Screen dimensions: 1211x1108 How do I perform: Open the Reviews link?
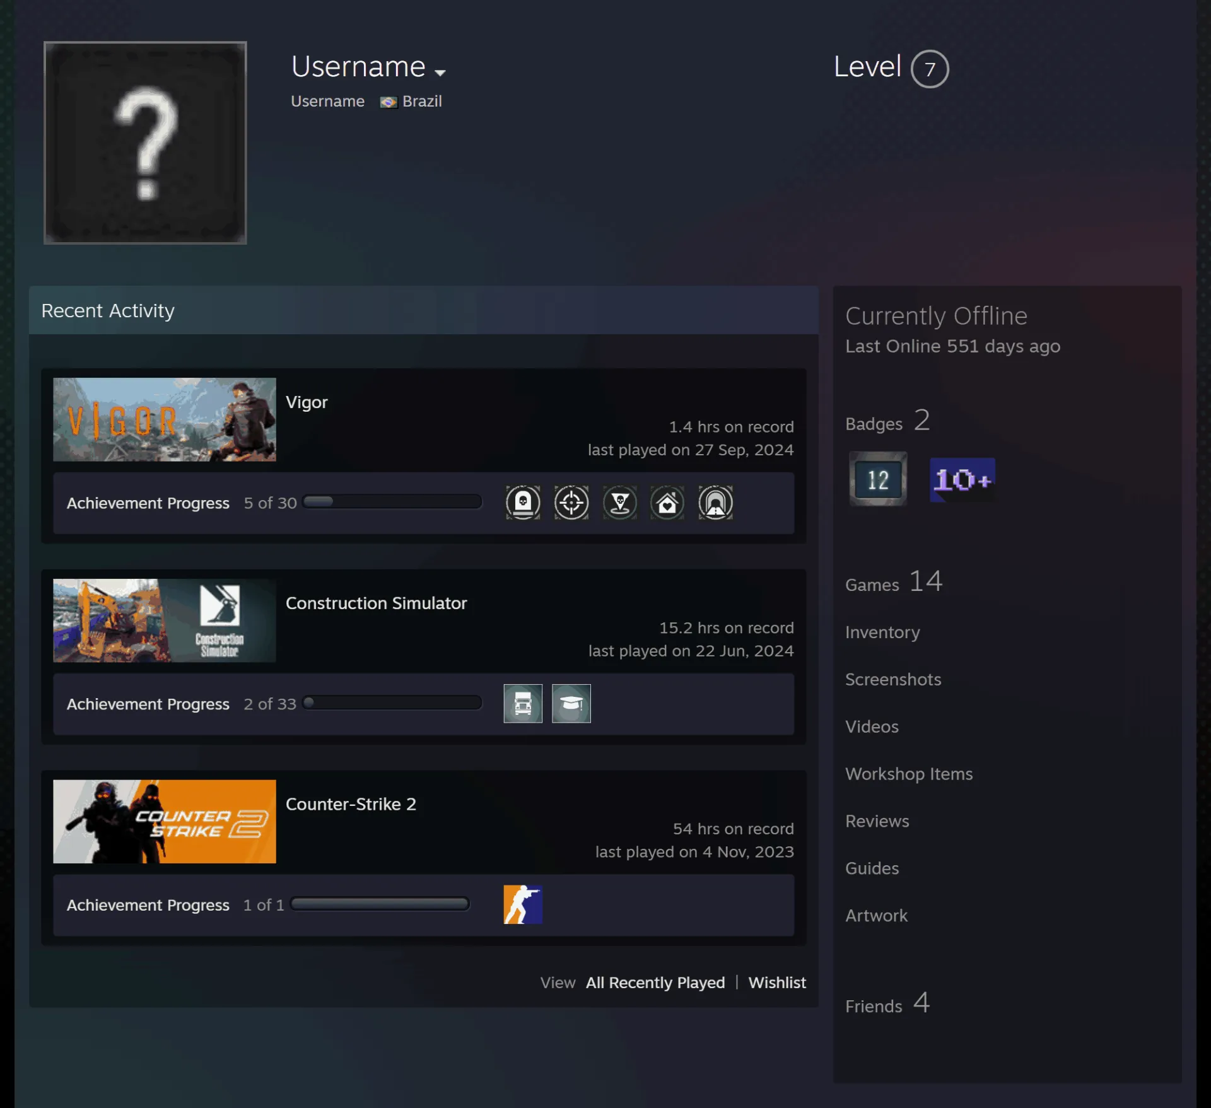(x=877, y=822)
